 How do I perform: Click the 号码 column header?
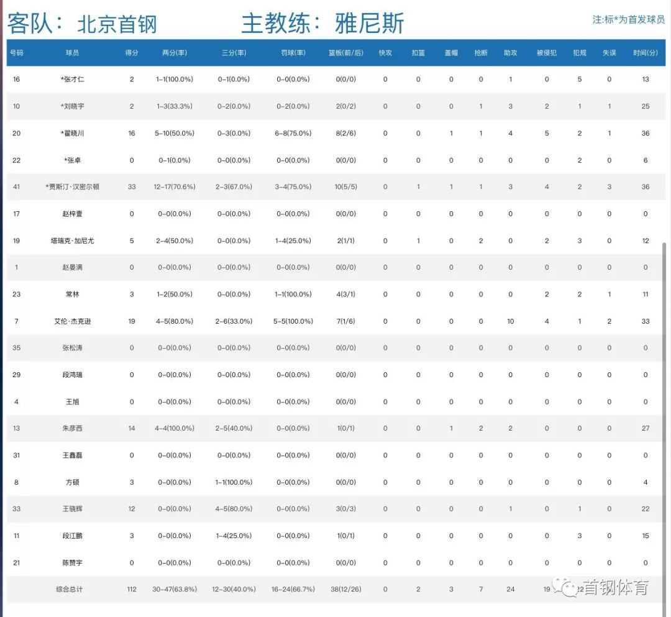point(16,53)
